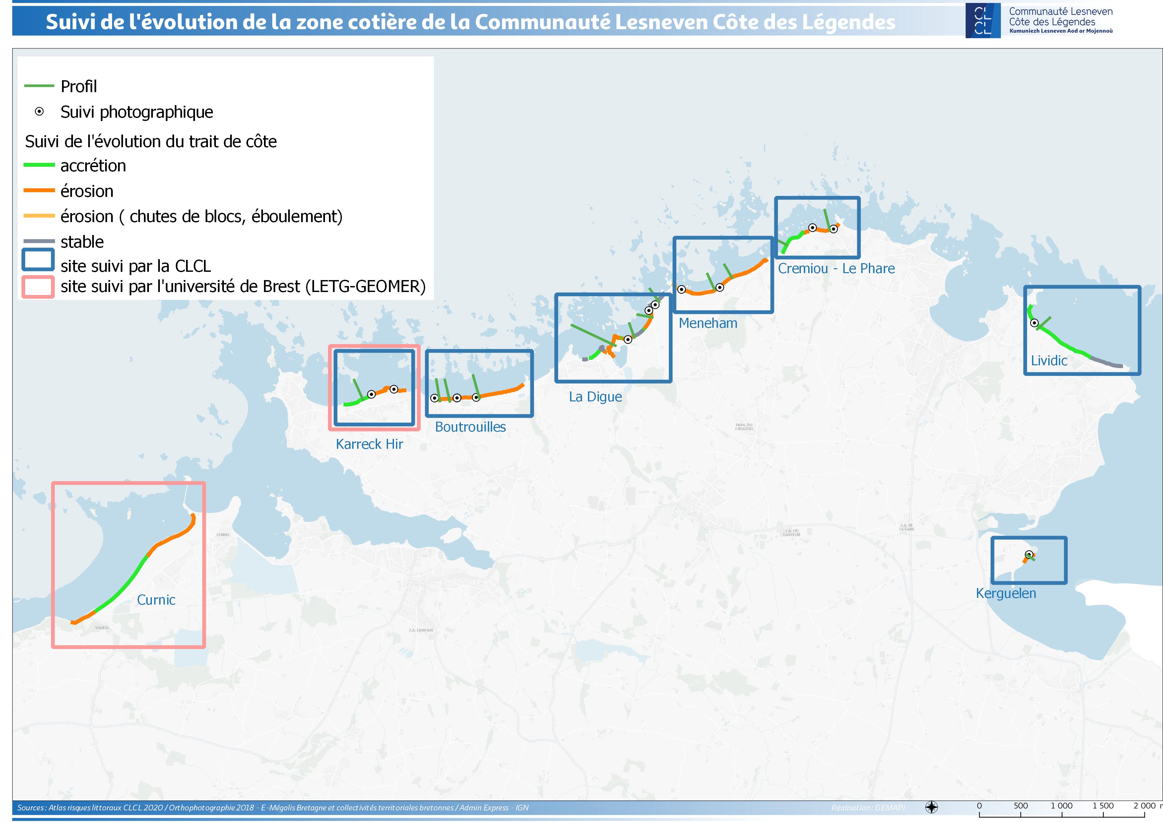This screenshot has width=1163, height=822.
Task: Click the 'accrétion' legend label
Action: click(x=93, y=165)
